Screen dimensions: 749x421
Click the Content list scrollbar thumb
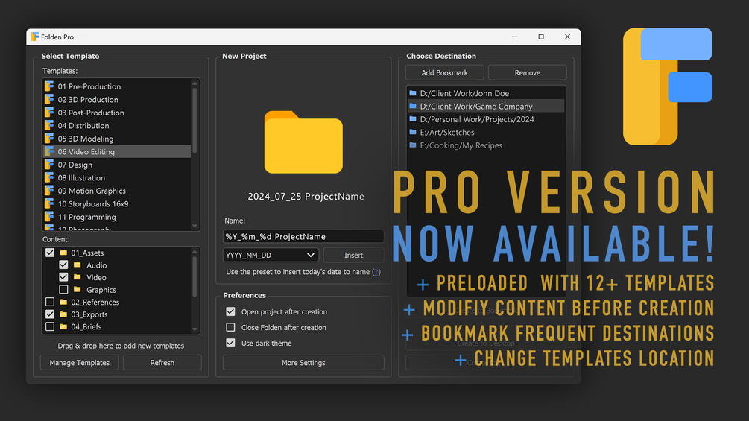[x=195, y=277]
